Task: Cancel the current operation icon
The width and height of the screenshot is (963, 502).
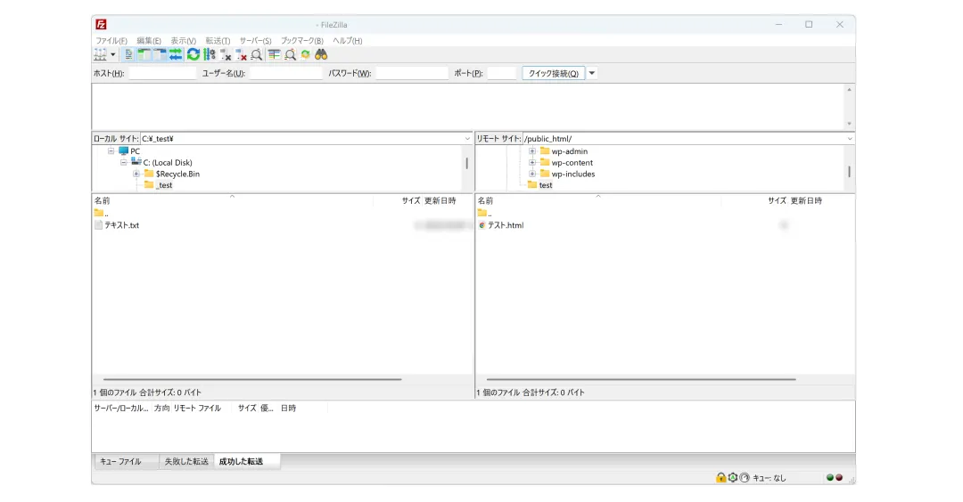Action: coord(226,54)
